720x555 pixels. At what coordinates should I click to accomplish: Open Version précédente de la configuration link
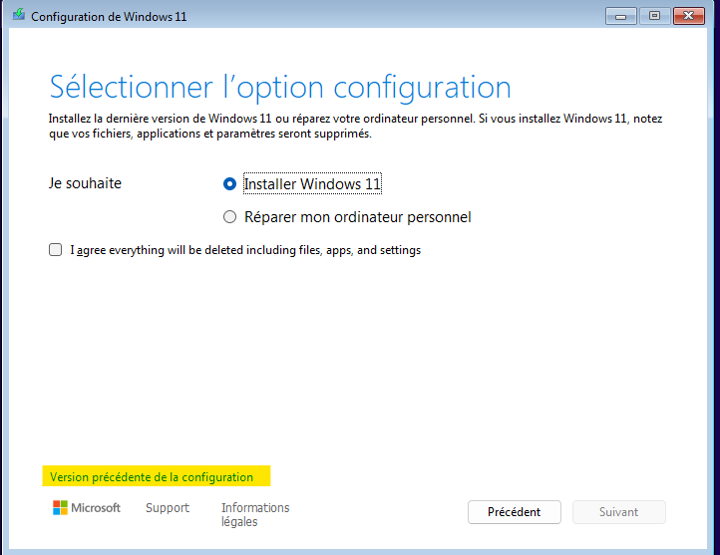(152, 477)
